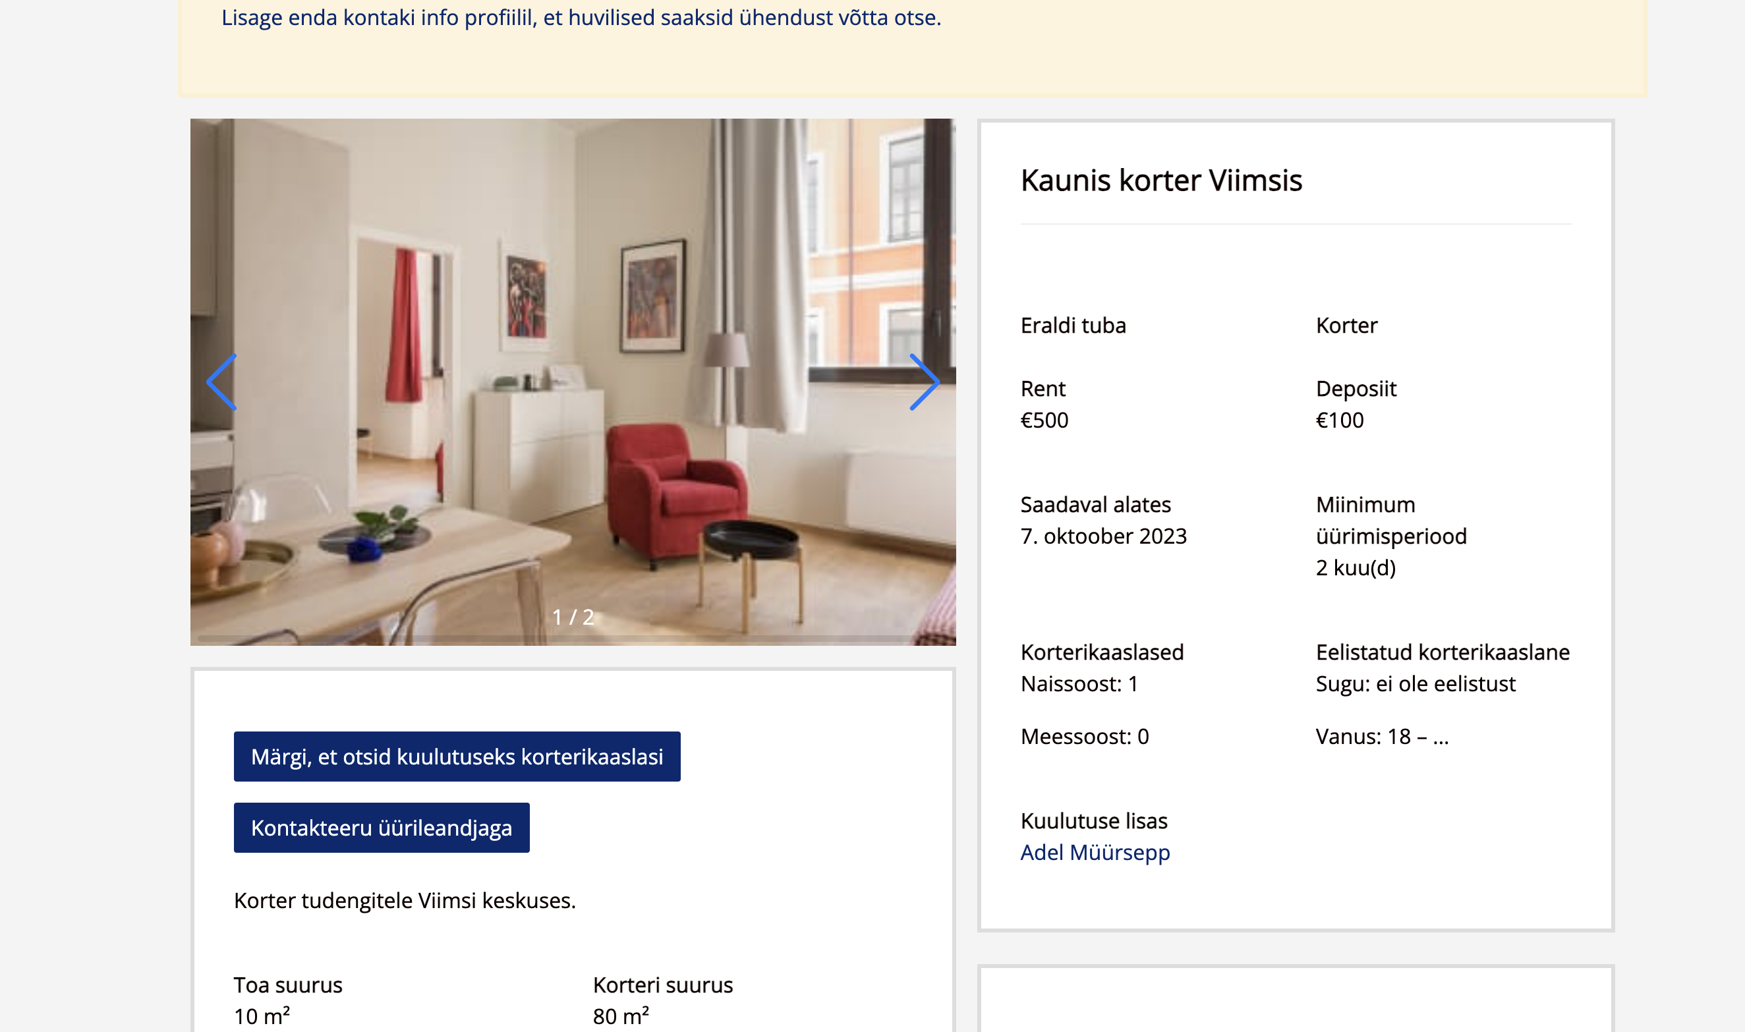Click the rent amount €500
This screenshot has width=1745, height=1032.
click(1044, 420)
